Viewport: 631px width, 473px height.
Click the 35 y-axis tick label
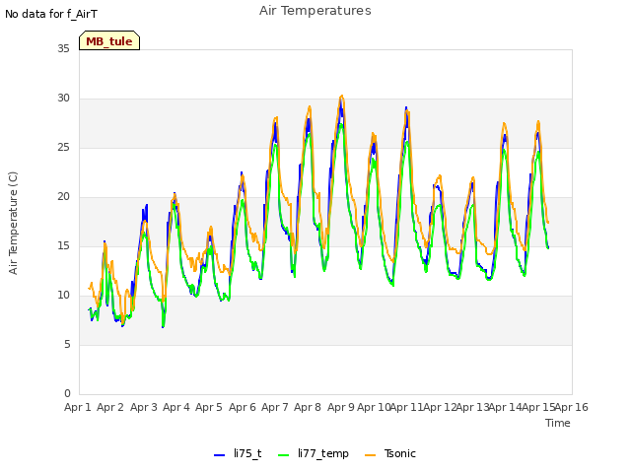pos(63,48)
